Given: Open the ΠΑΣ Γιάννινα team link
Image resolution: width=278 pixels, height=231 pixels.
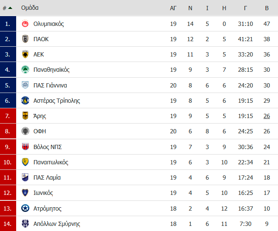Looking at the screenshot, I should pyautogui.click(x=50, y=85).
